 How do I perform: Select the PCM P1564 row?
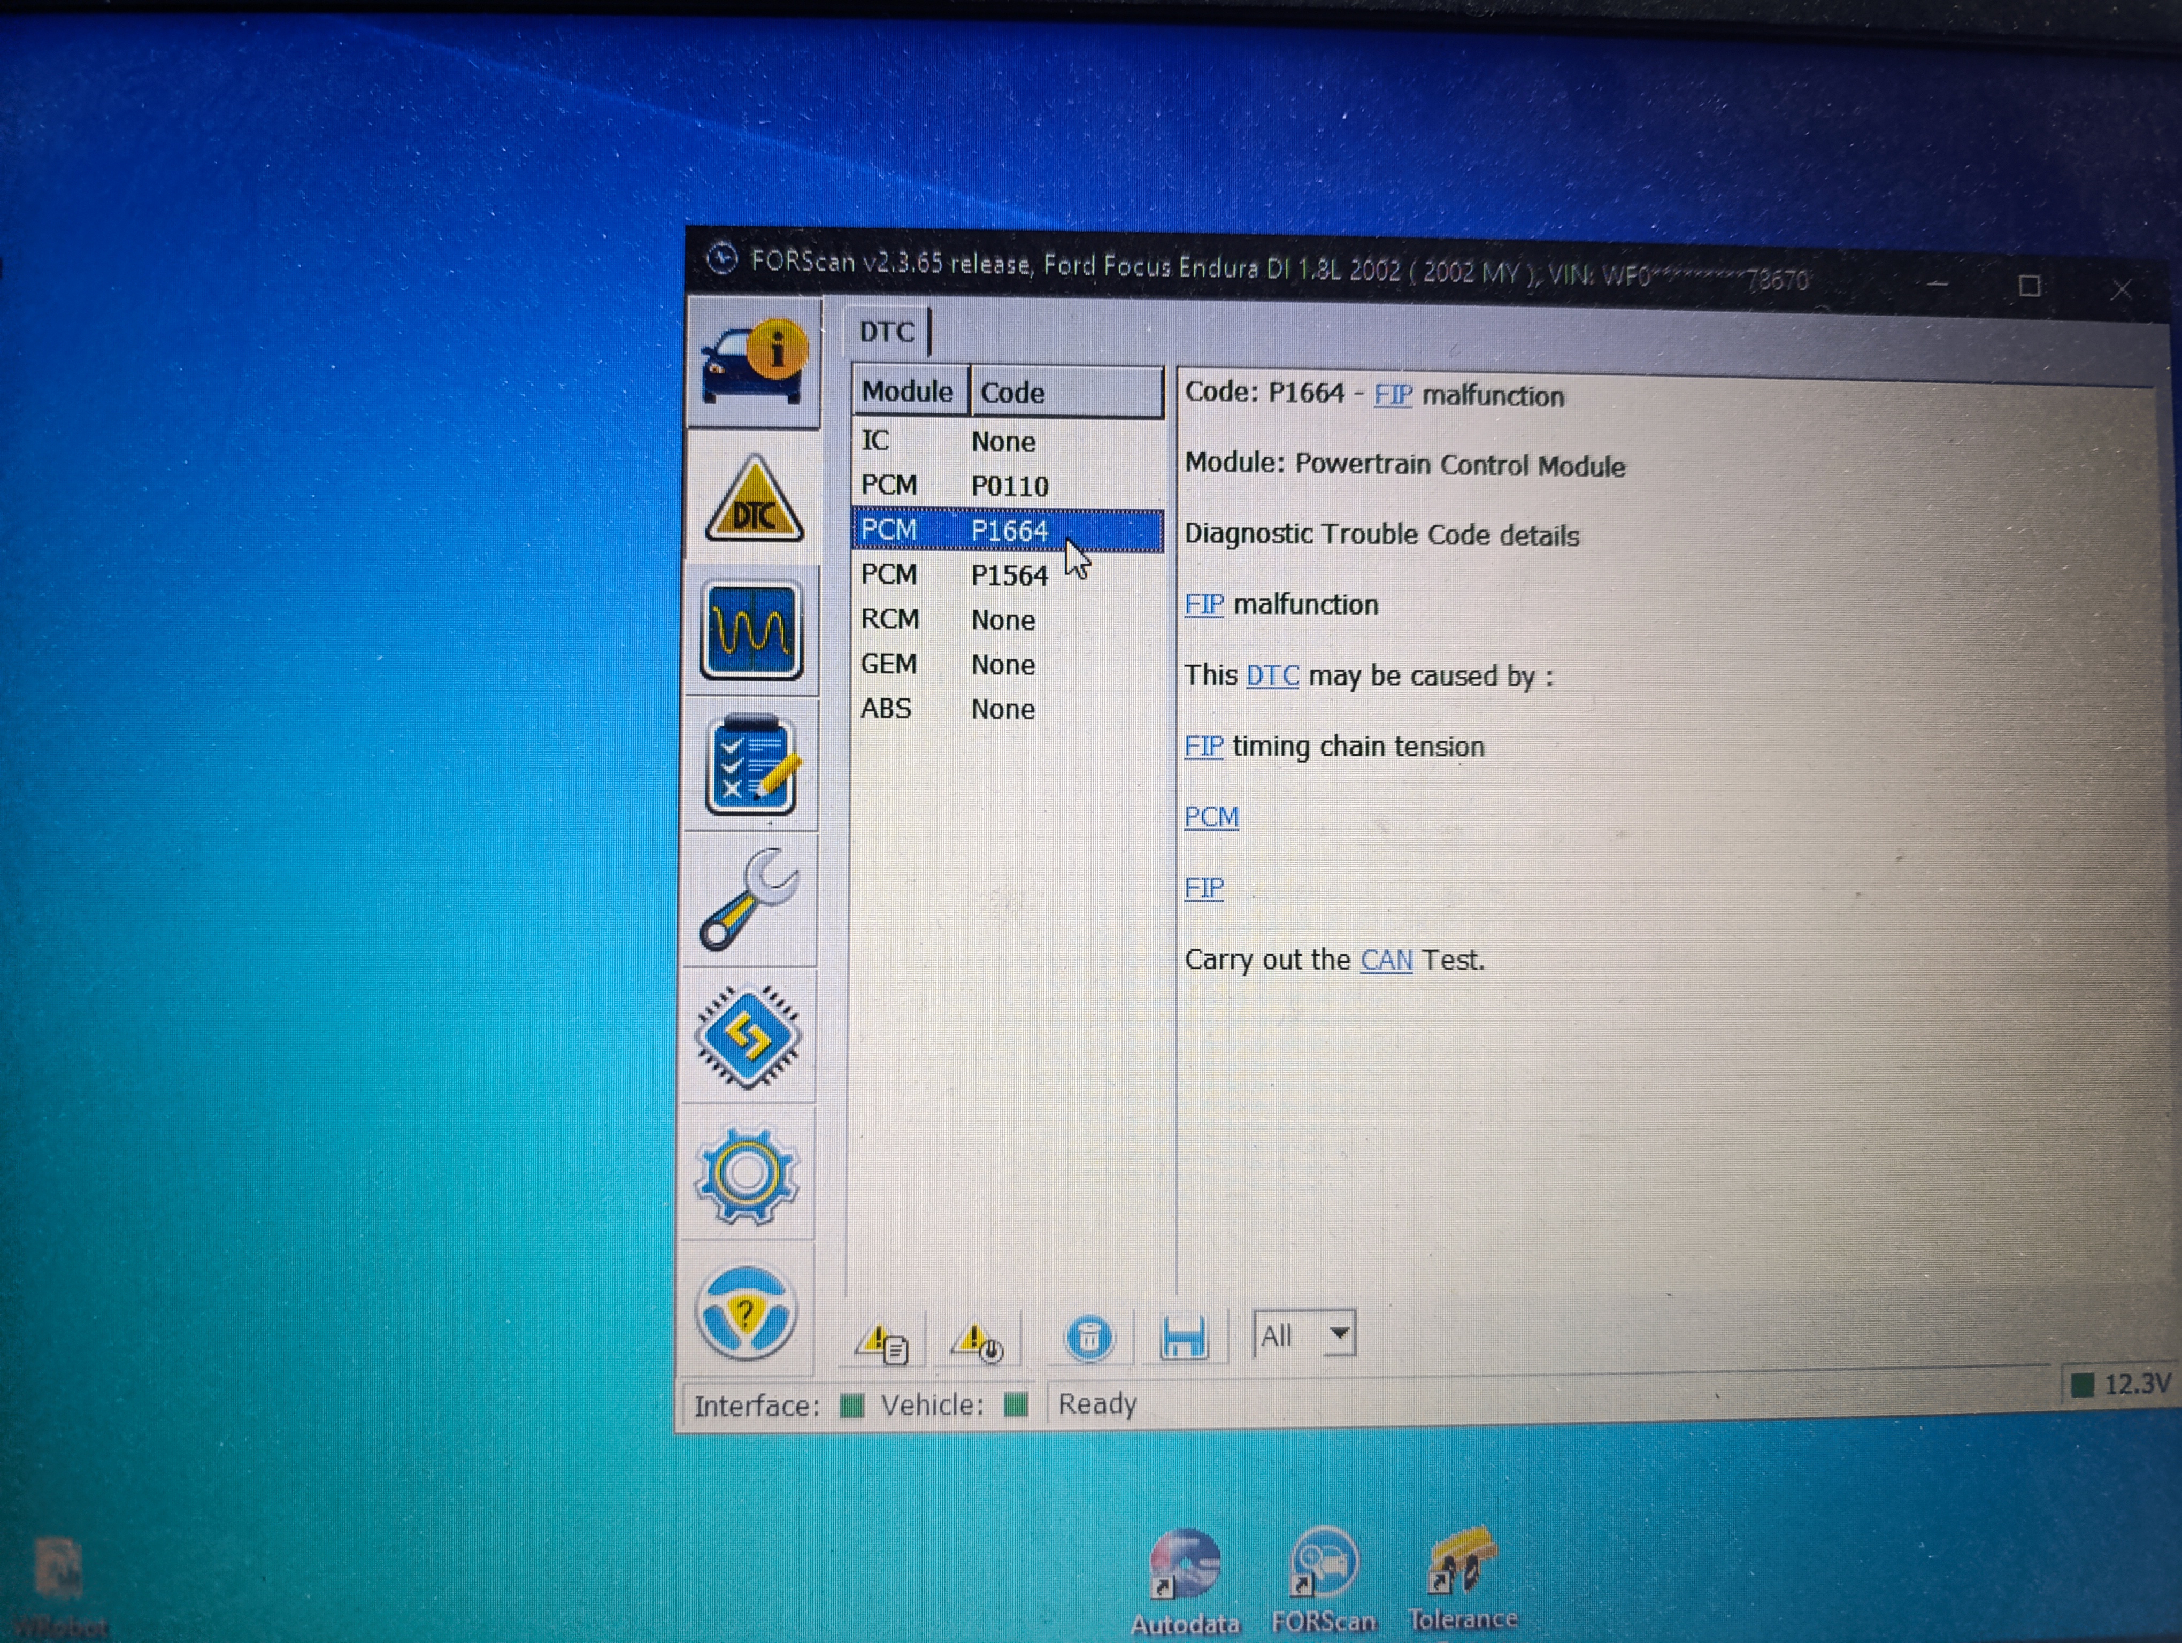click(1006, 575)
